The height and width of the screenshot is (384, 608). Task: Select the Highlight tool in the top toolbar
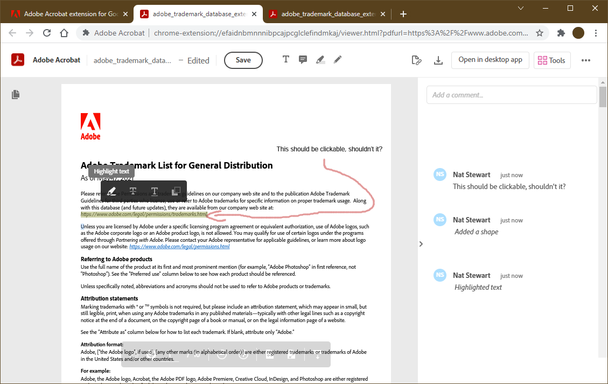pos(320,60)
